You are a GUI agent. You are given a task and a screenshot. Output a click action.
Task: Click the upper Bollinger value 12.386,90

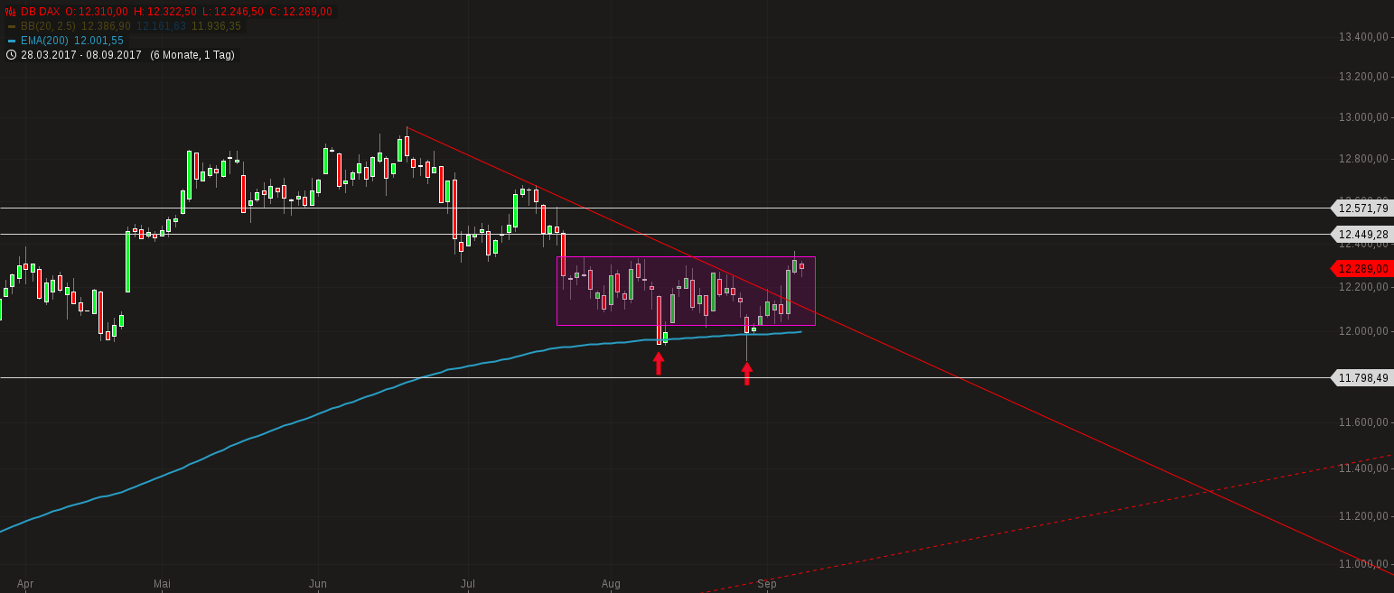pos(106,26)
